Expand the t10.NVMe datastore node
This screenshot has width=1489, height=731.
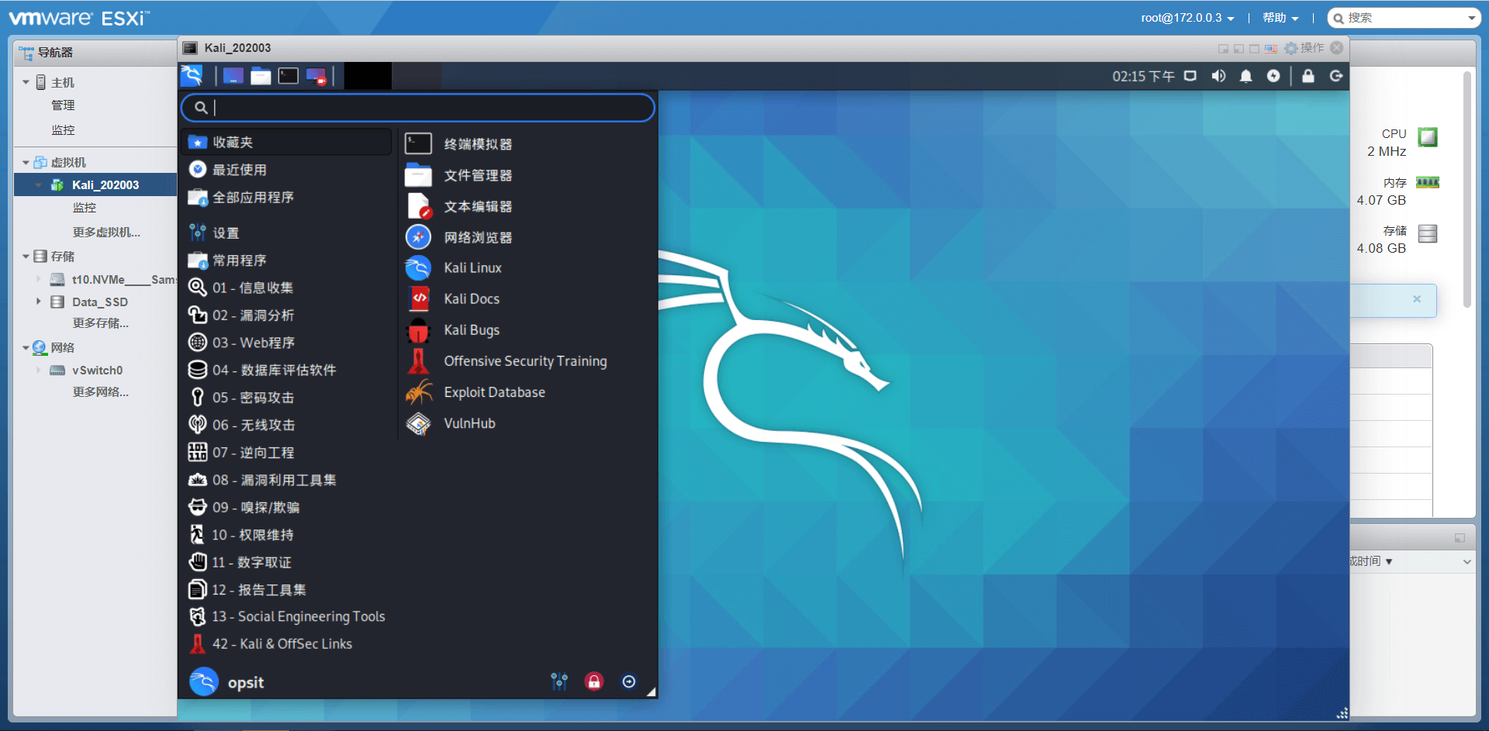point(39,279)
